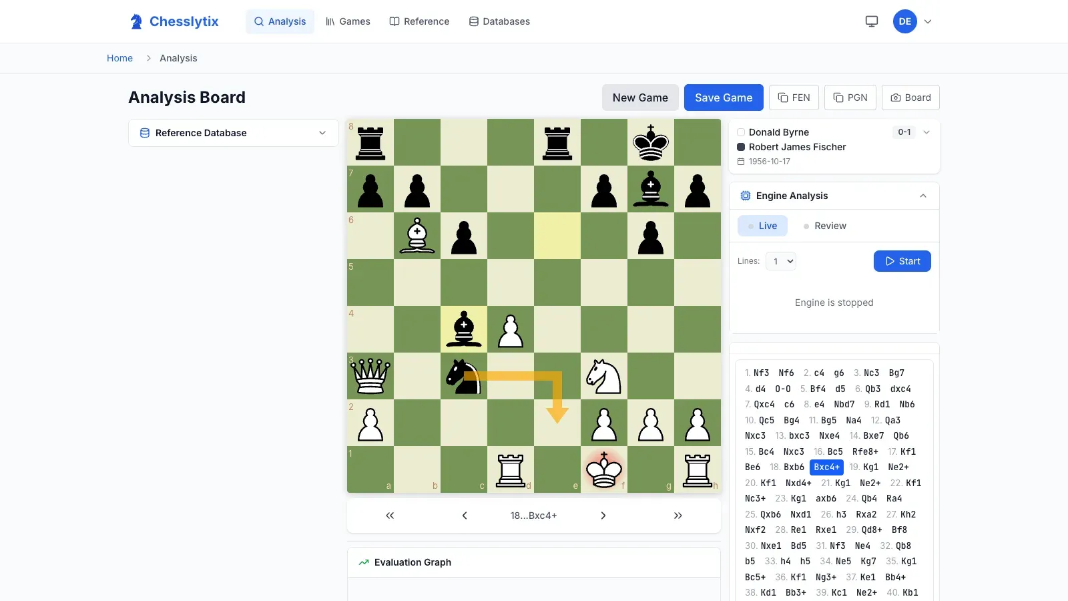This screenshot has height=601, width=1068.
Task: Expand the game info chevron
Action: (x=926, y=132)
